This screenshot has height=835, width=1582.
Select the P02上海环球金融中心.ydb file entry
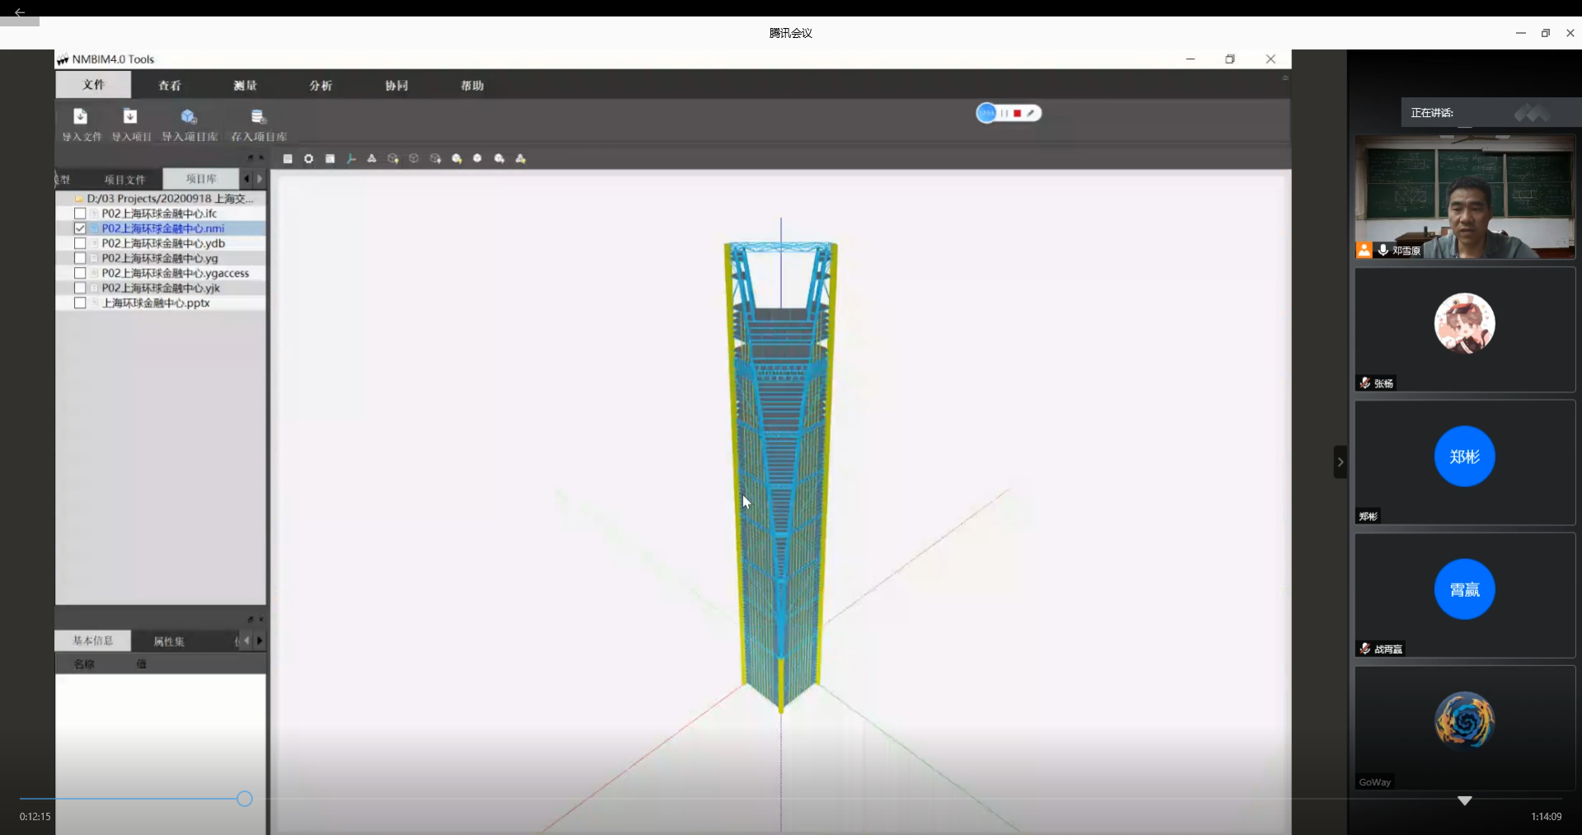pyautogui.click(x=163, y=243)
